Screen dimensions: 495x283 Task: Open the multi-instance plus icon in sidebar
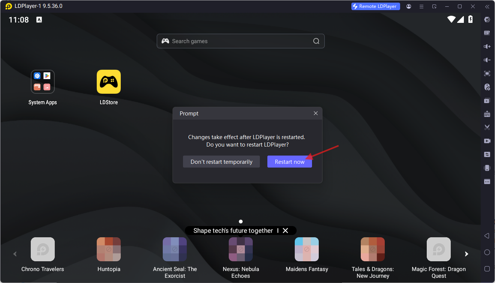click(487, 100)
